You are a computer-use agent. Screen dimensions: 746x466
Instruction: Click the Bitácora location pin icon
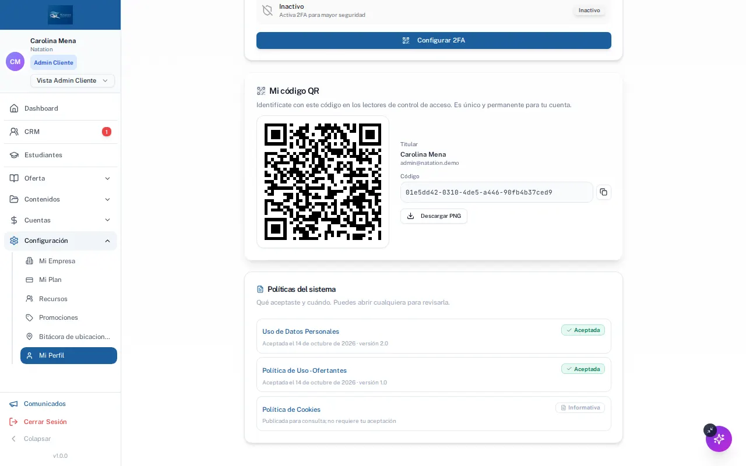(x=29, y=337)
